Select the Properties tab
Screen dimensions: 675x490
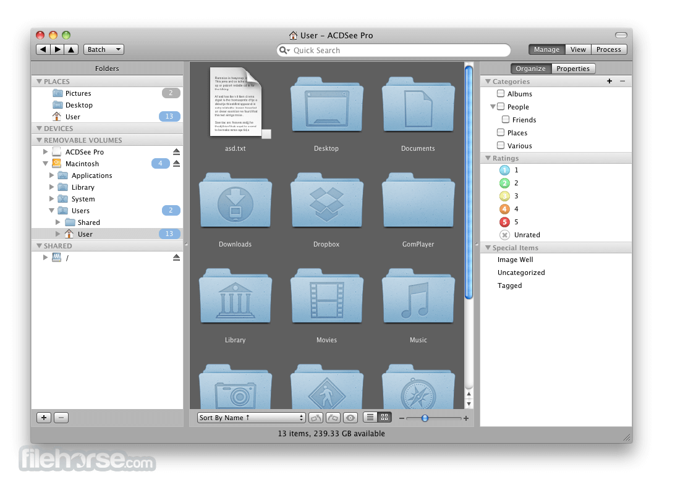tap(573, 69)
